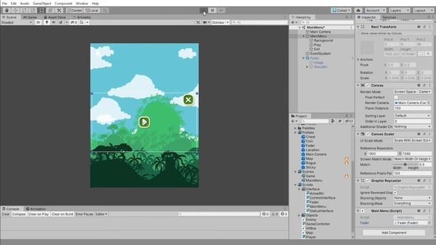Select the Move tool in the toolbar
The image size is (436, 245).
(x=16, y=10)
